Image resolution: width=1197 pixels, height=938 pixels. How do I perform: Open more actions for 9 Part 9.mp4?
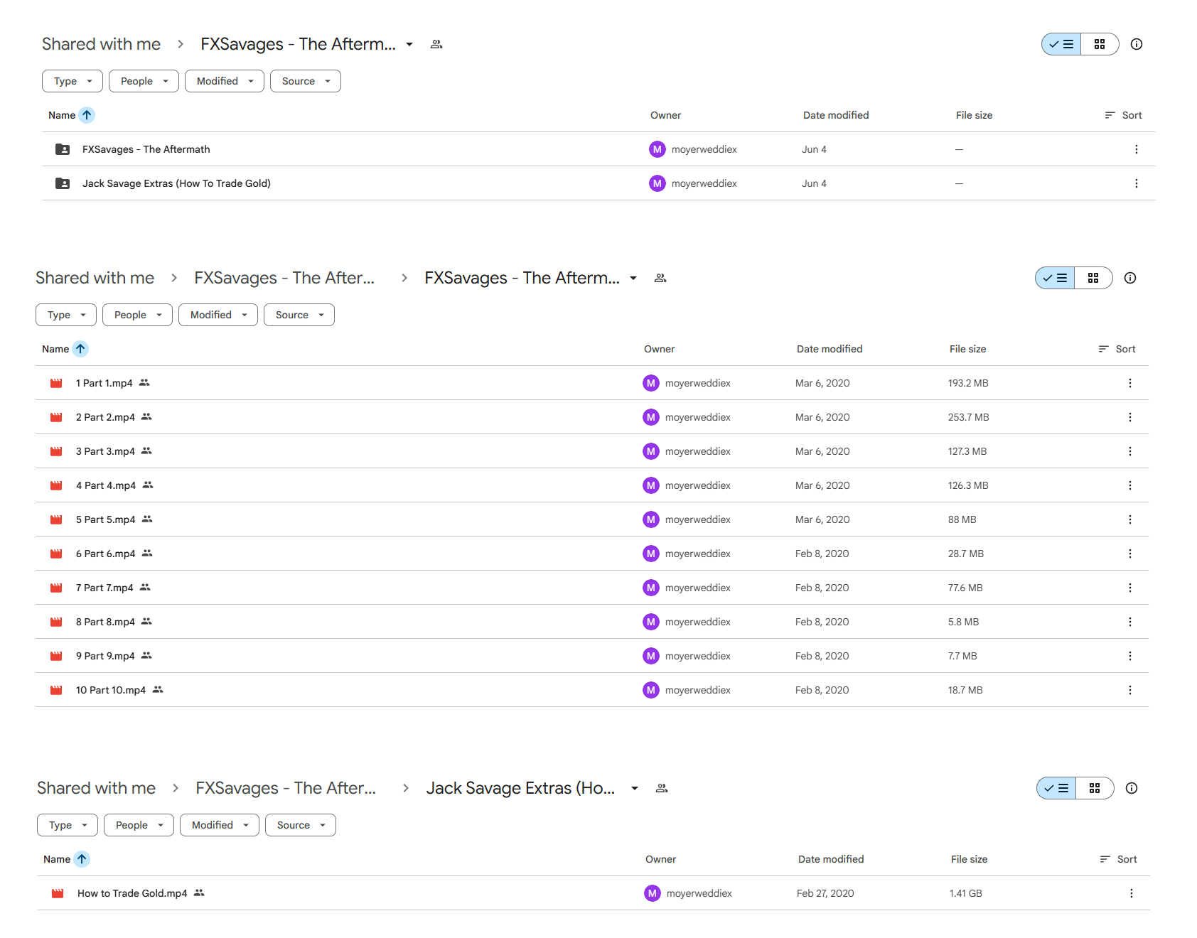point(1130,656)
